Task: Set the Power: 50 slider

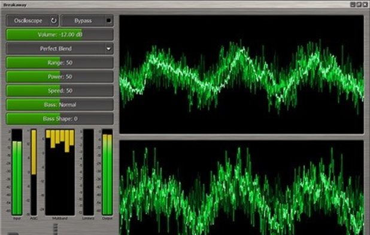Action: (60, 76)
